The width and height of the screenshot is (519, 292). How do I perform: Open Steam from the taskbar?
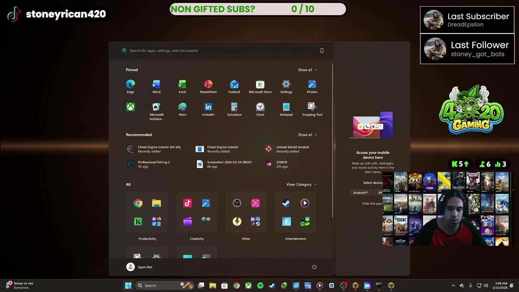[272, 286]
